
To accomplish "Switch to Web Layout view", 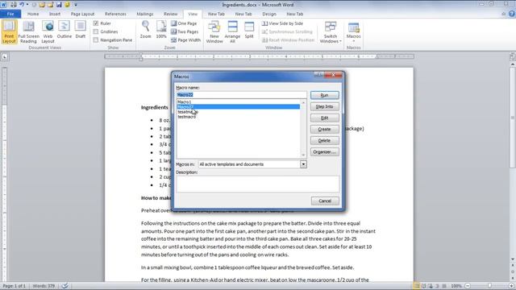I will (x=48, y=31).
